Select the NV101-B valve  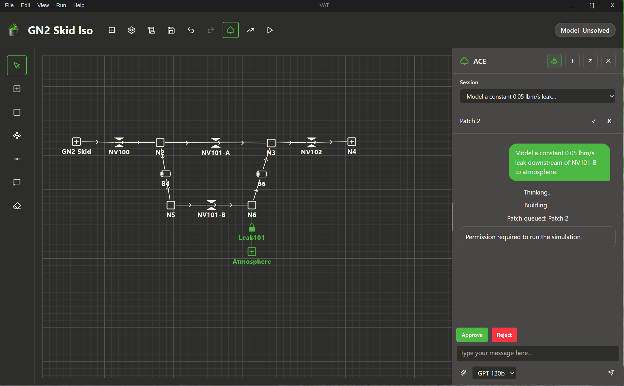coord(211,205)
